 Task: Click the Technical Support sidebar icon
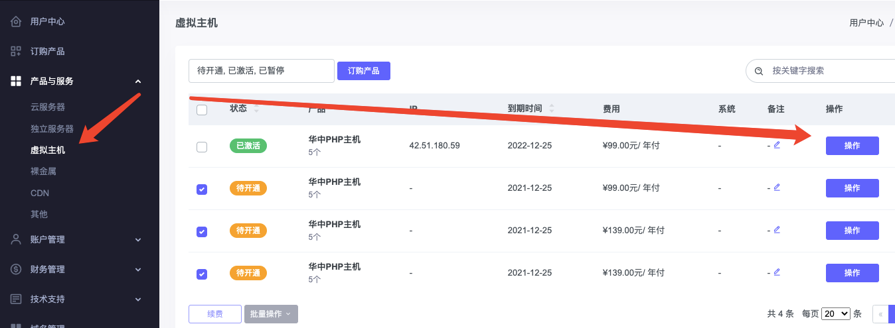pos(16,300)
